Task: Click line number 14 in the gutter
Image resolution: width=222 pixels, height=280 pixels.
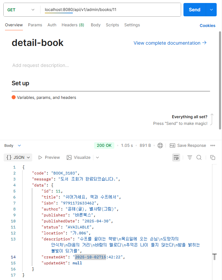Action: coord(13,257)
